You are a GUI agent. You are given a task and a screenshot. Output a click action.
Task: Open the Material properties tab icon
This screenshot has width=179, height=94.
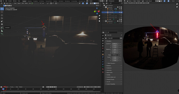tap(103, 69)
